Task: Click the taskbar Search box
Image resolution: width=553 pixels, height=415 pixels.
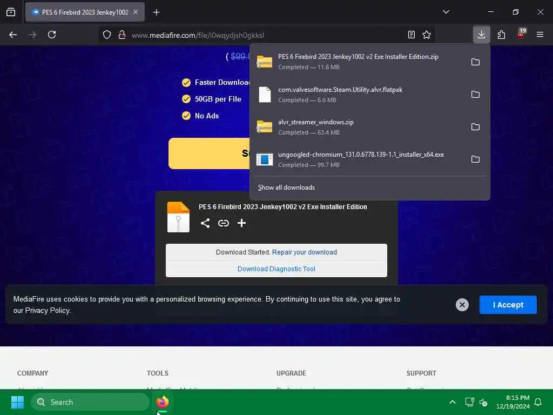Action: click(x=90, y=402)
